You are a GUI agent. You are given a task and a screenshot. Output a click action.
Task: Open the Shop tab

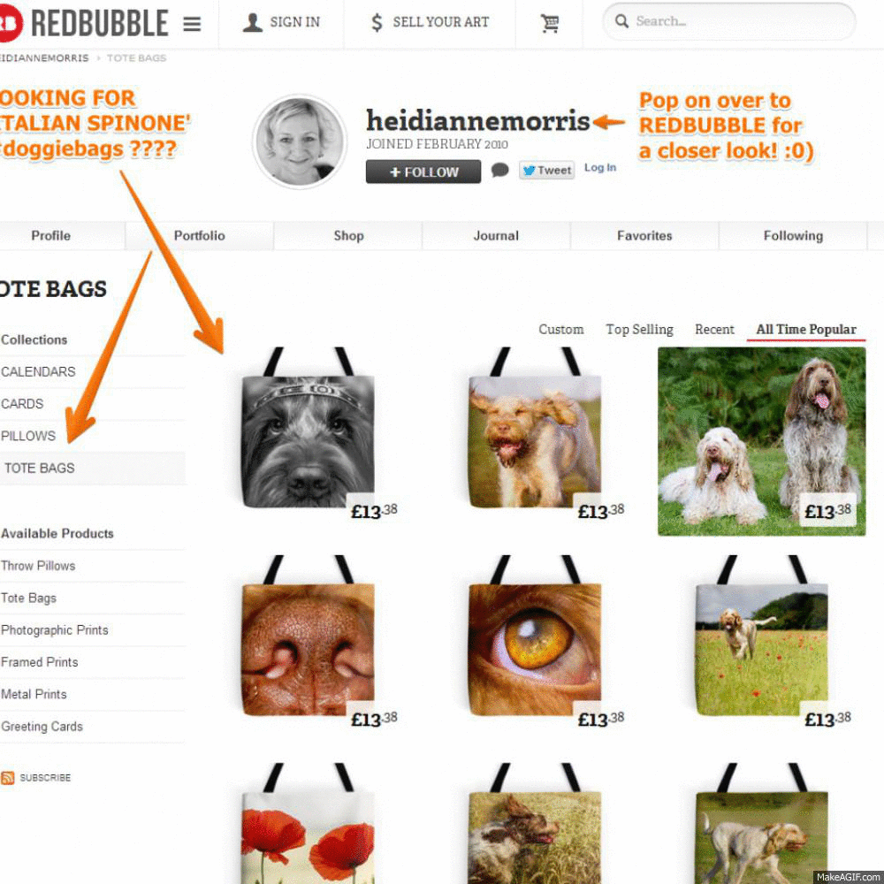pyautogui.click(x=348, y=236)
